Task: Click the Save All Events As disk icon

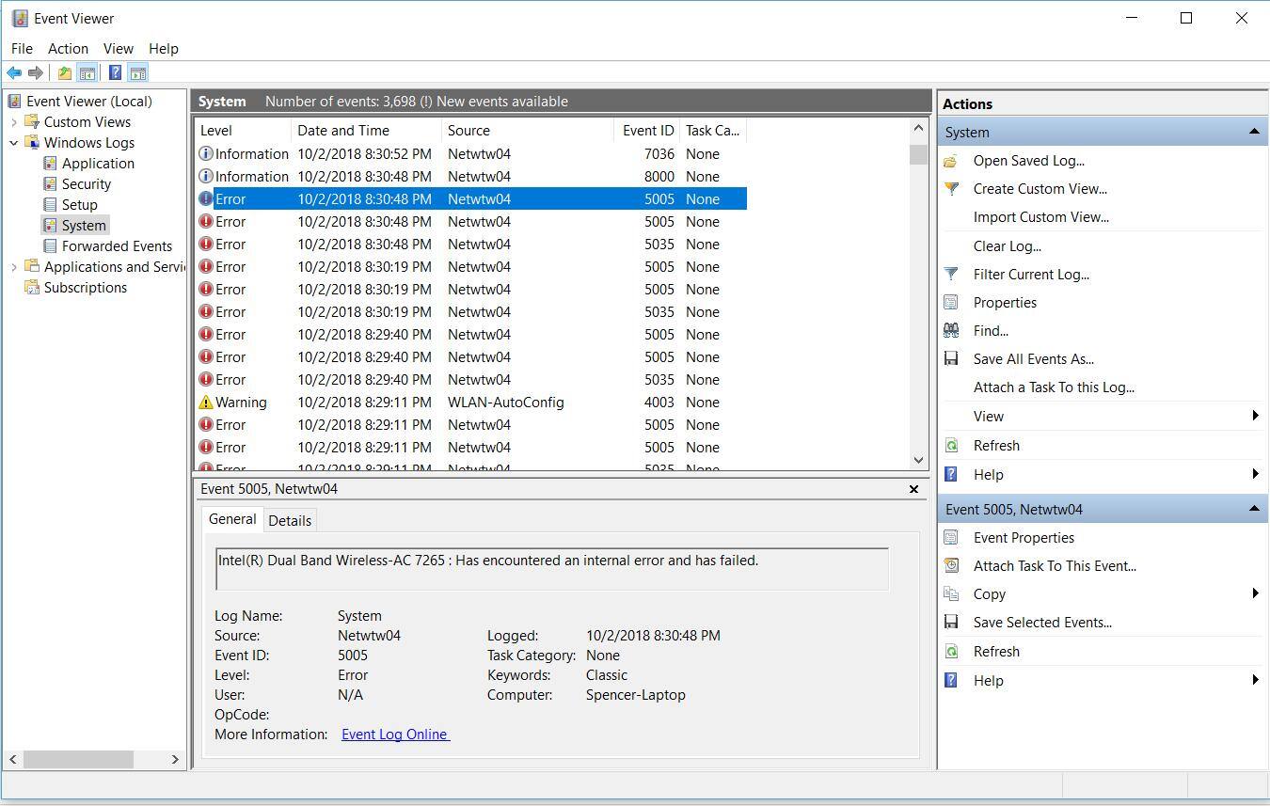Action: 952,358
